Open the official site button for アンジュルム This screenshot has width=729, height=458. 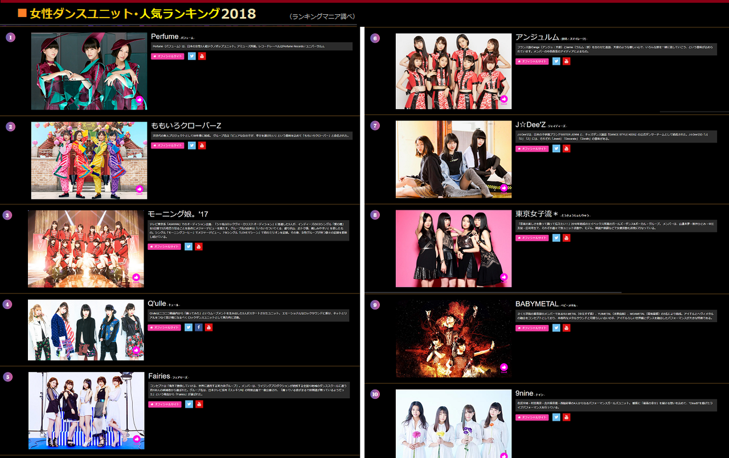tap(533, 61)
